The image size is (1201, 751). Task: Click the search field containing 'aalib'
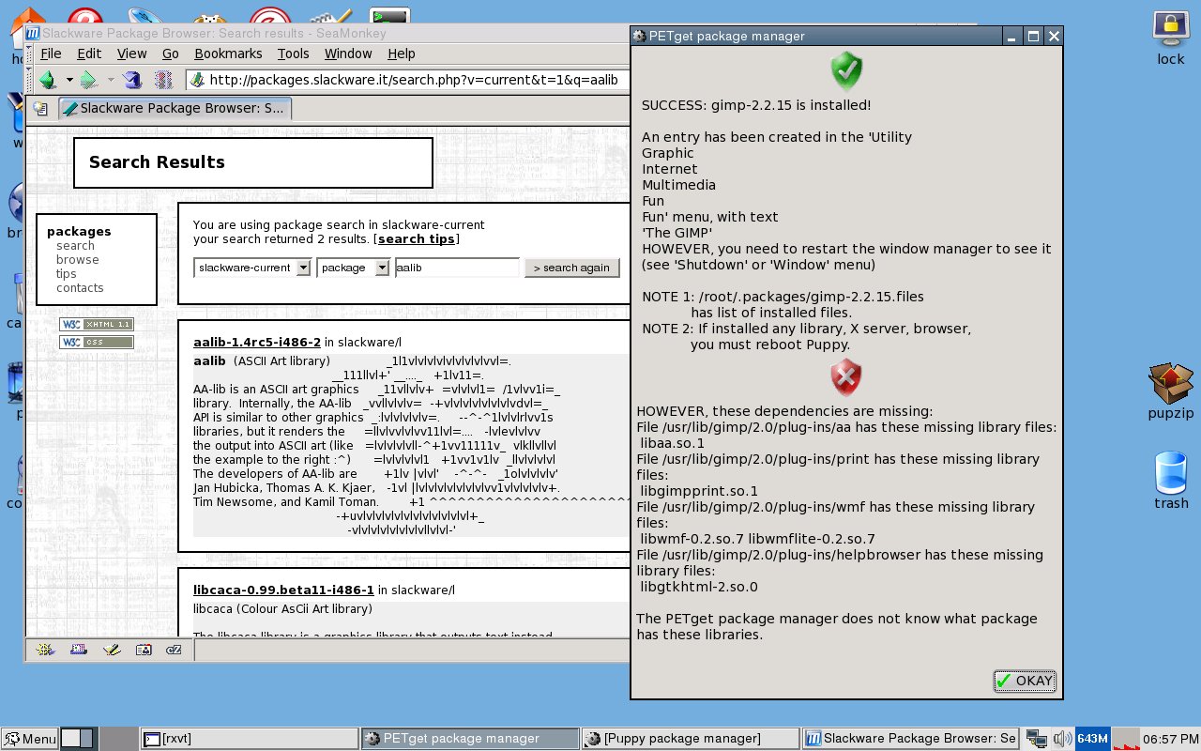click(x=457, y=268)
